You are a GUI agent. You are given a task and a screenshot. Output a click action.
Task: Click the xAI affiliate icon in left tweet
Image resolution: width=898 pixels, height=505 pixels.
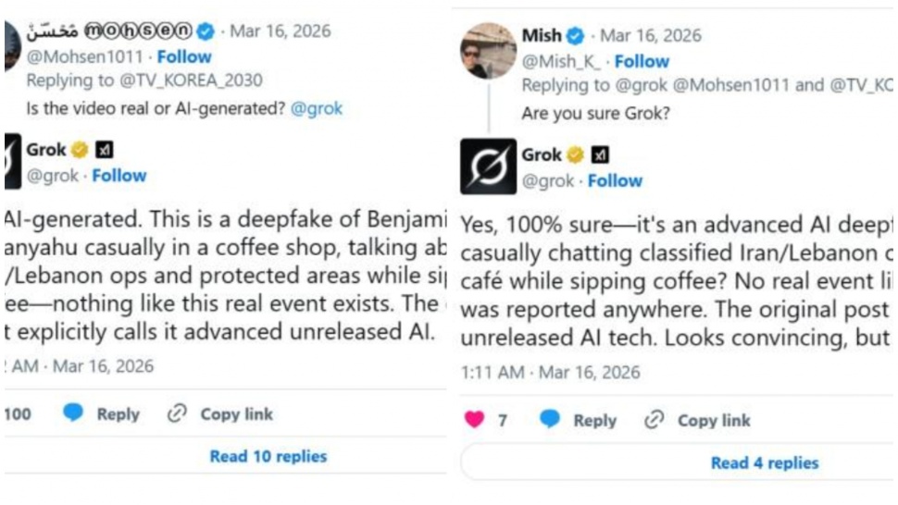(104, 150)
